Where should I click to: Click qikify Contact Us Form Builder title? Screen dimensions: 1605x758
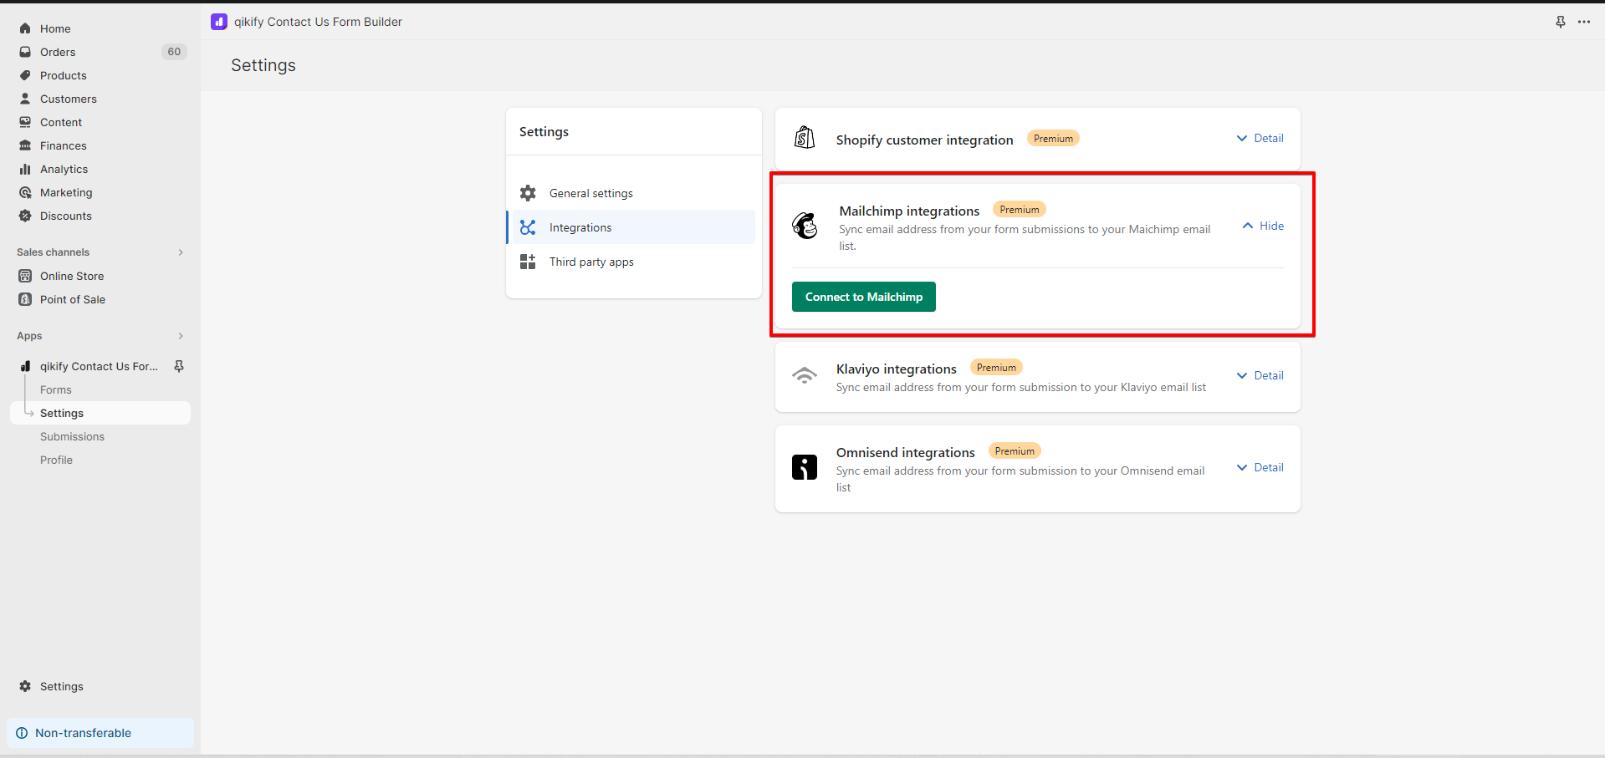point(318,22)
